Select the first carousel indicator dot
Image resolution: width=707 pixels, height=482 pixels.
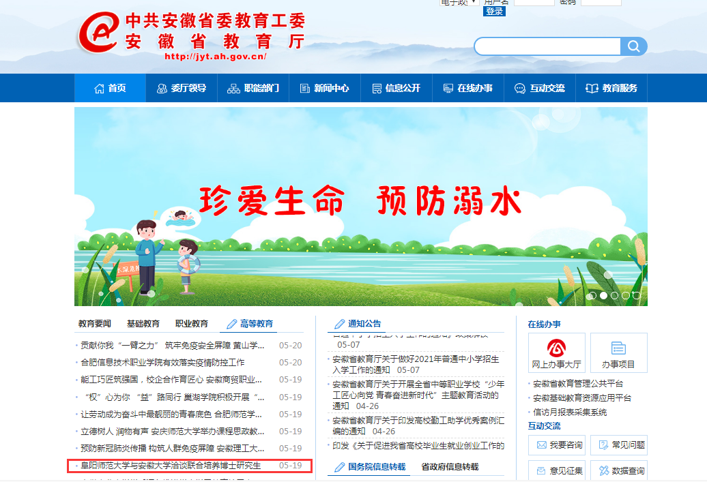pos(592,295)
